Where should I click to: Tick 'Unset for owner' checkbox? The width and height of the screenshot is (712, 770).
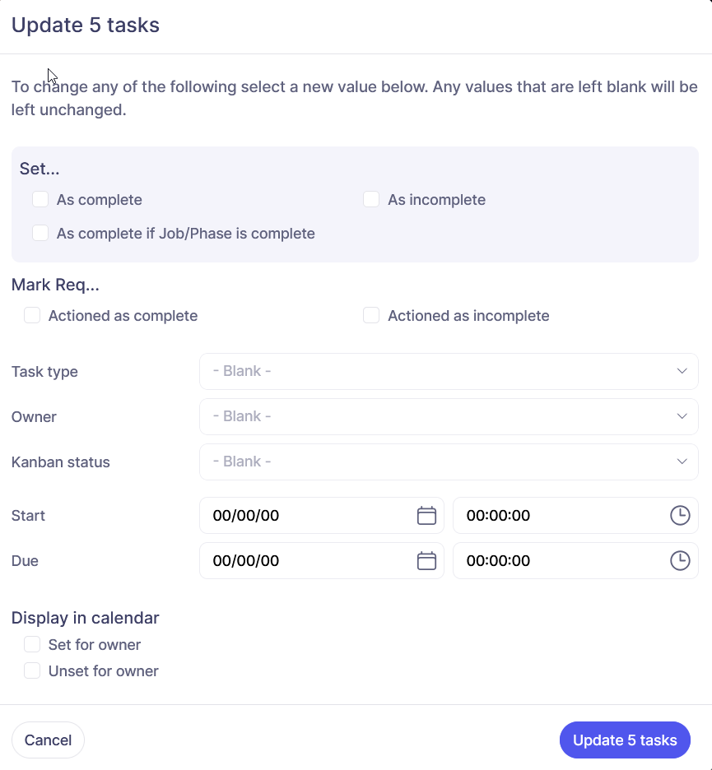[32, 671]
